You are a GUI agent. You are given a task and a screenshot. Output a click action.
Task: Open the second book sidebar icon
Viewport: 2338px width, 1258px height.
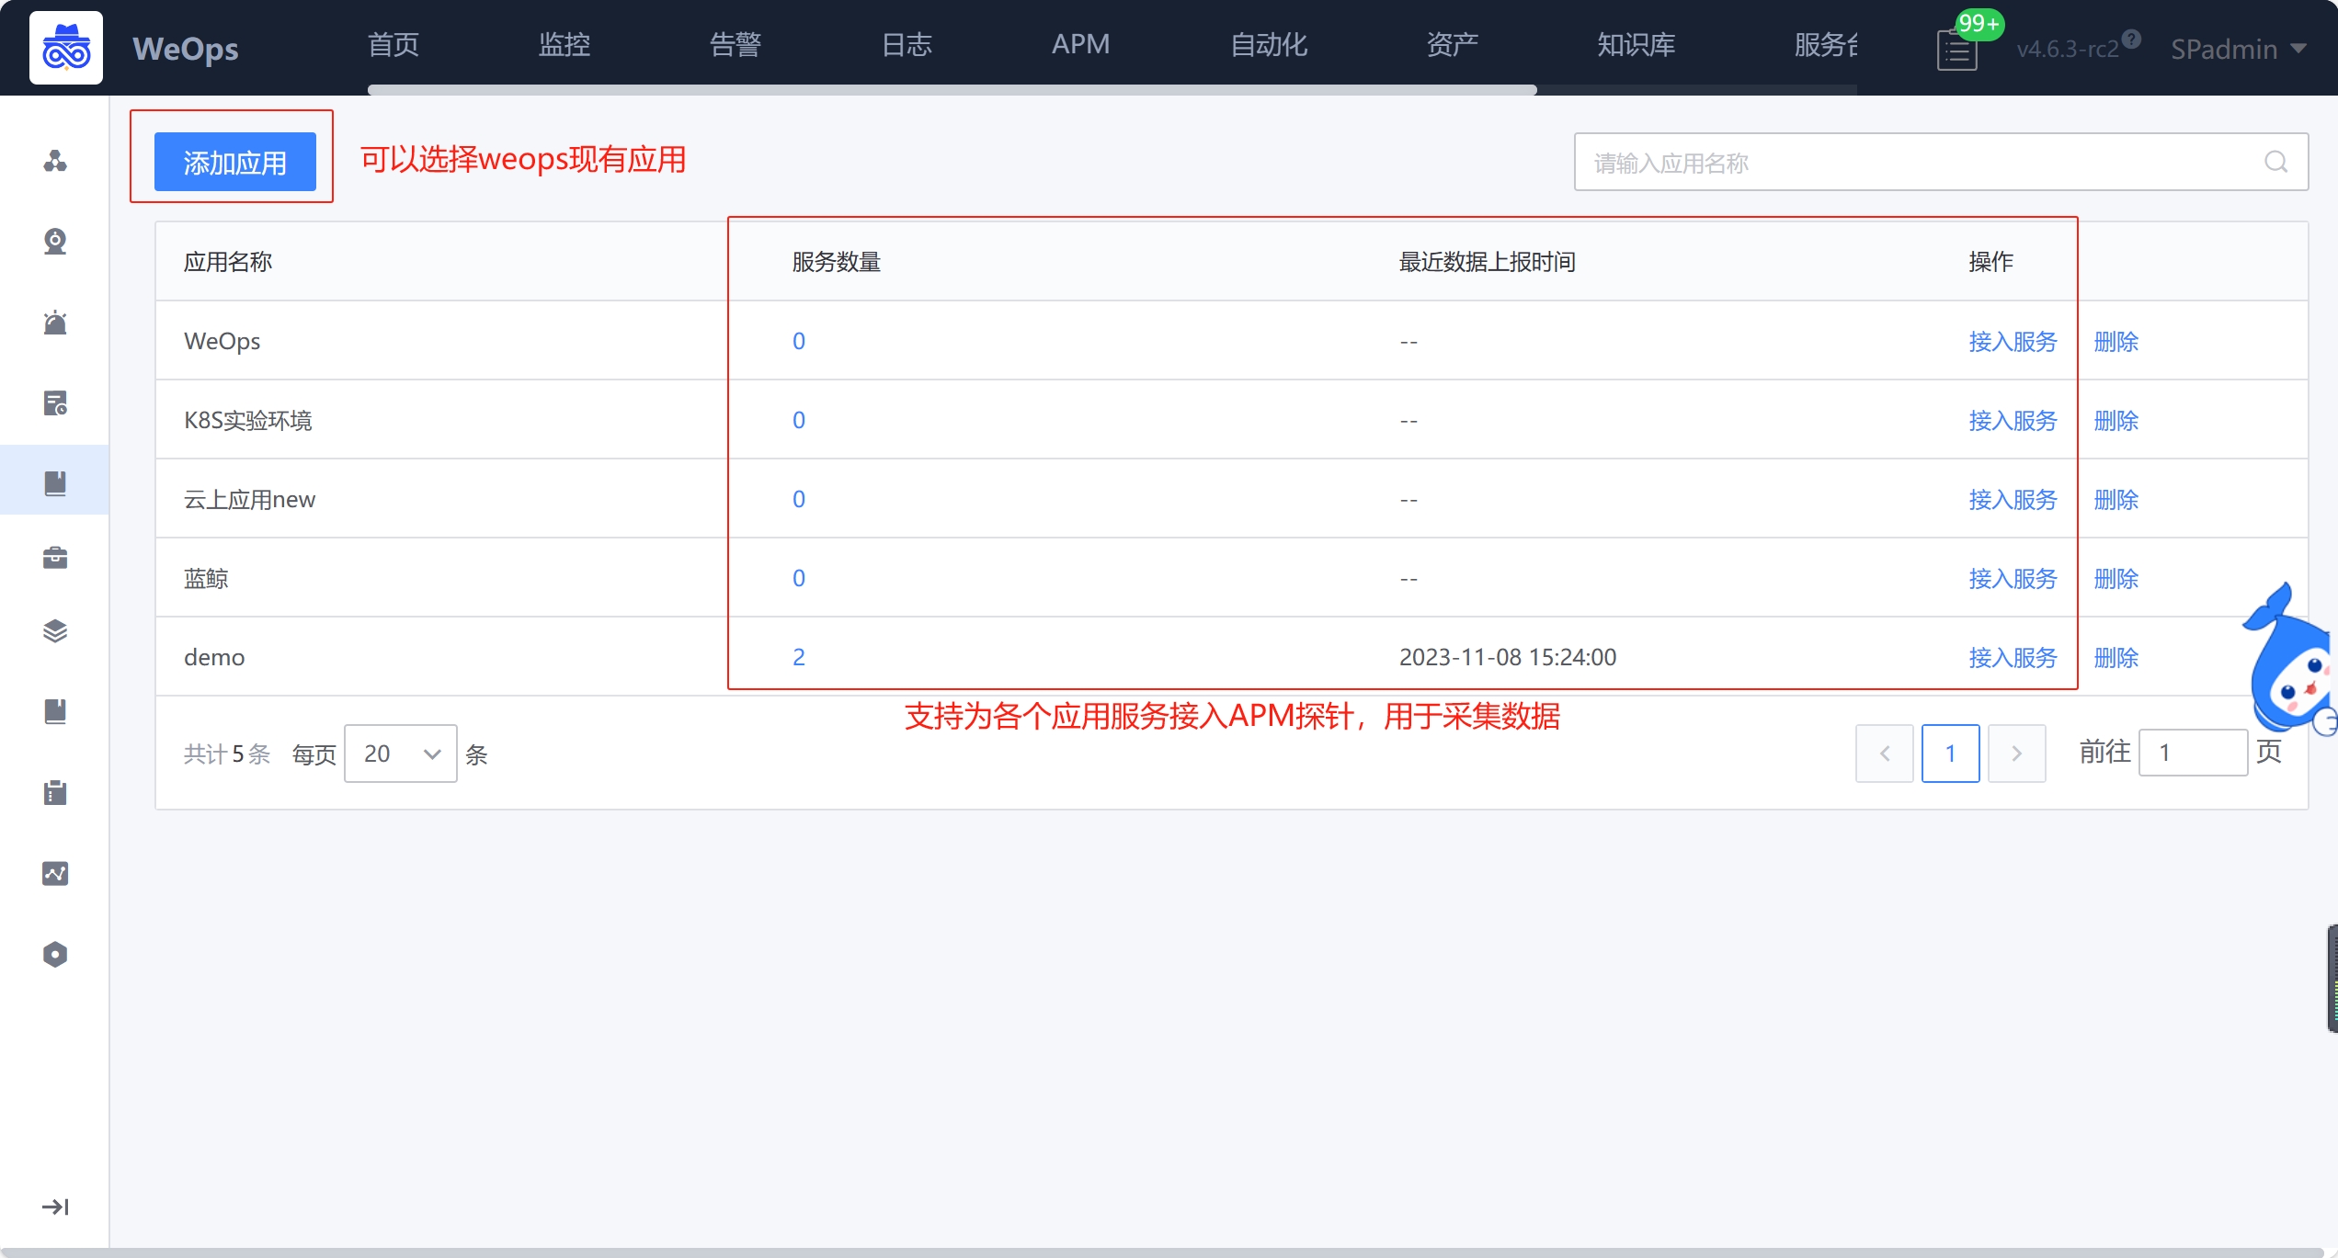pyautogui.click(x=55, y=711)
